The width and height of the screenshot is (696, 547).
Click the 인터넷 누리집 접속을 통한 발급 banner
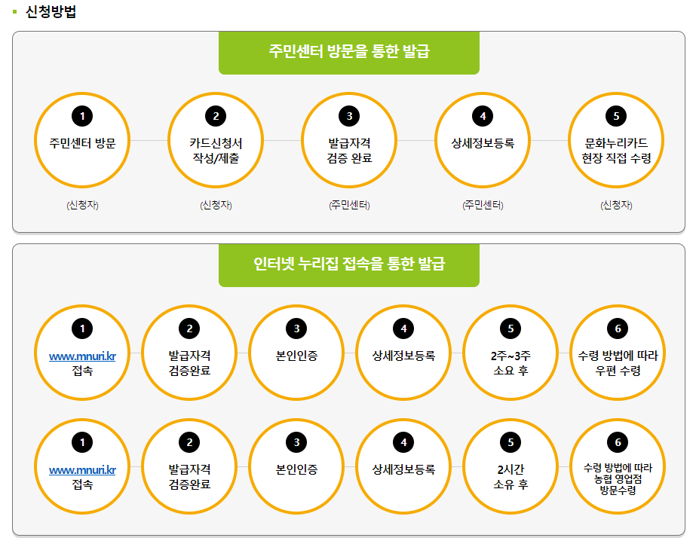[x=349, y=265]
